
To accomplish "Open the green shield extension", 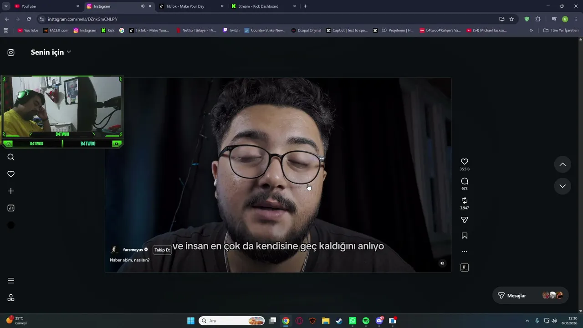I will pyautogui.click(x=527, y=19).
